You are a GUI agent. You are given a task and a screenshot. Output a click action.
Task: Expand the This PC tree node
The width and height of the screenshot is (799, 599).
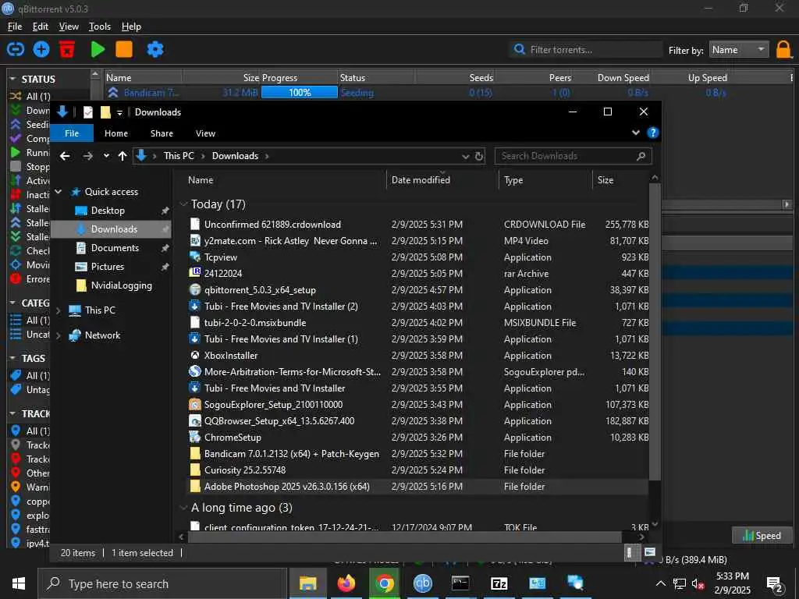click(58, 310)
